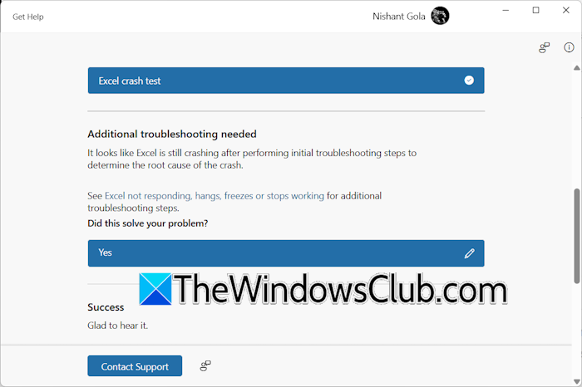Click the vertical scrollbar thumb

pyautogui.click(x=577, y=236)
